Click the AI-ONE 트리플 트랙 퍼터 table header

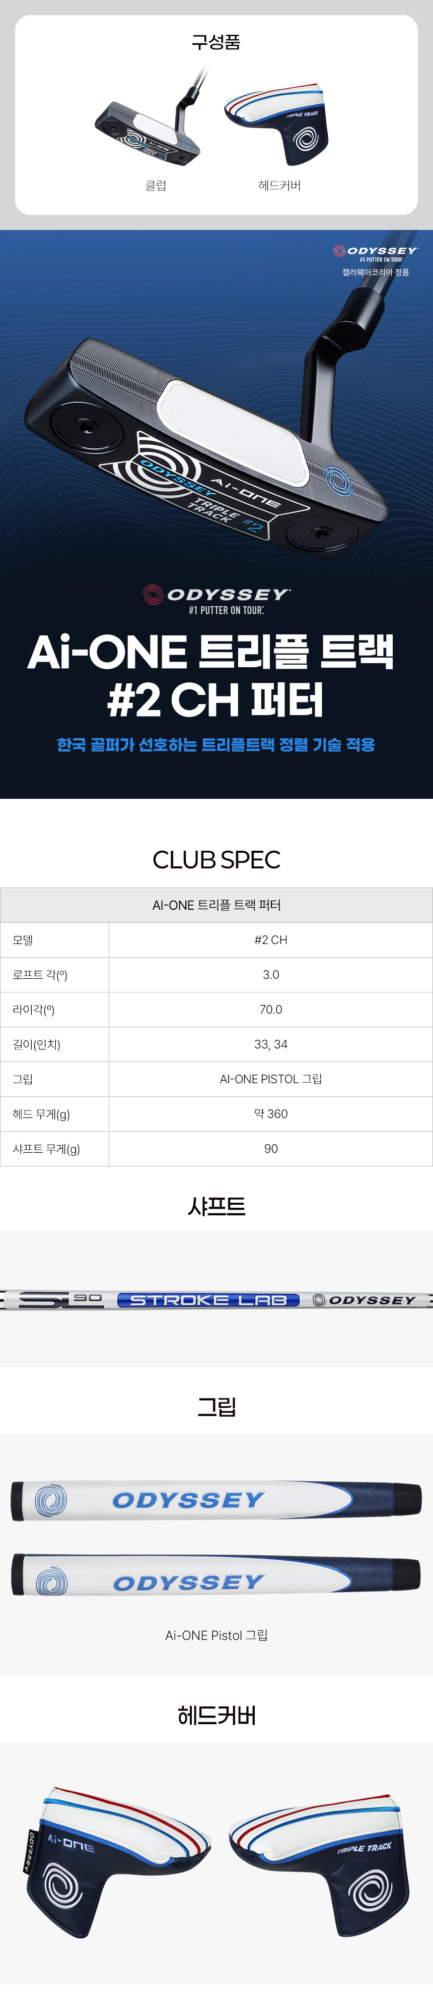coord(216,906)
